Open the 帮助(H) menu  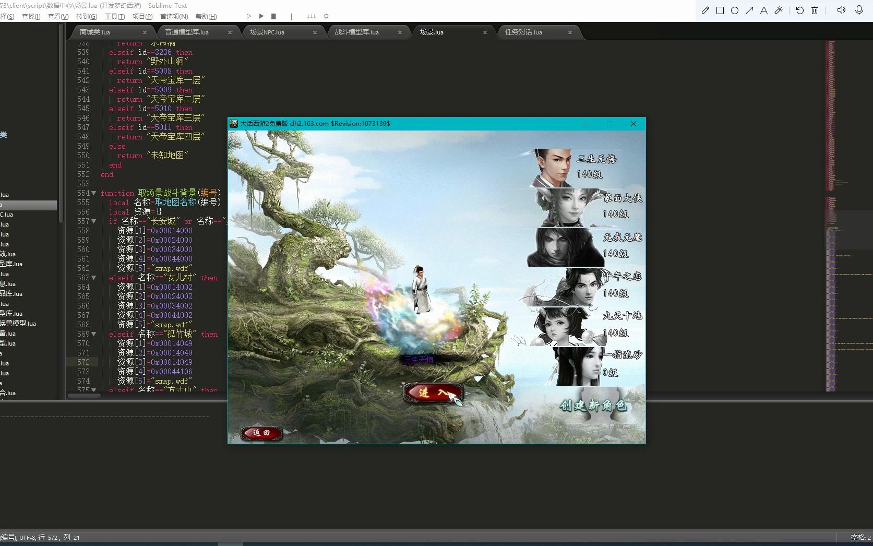click(x=206, y=17)
